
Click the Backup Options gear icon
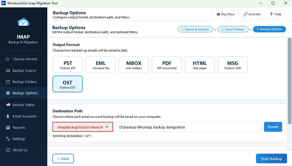tap(8, 93)
